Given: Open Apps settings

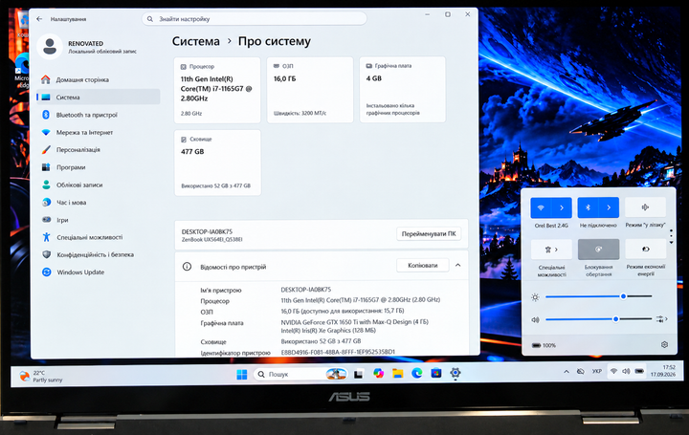Looking at the screenshot, I should click(x=99, y=167).
